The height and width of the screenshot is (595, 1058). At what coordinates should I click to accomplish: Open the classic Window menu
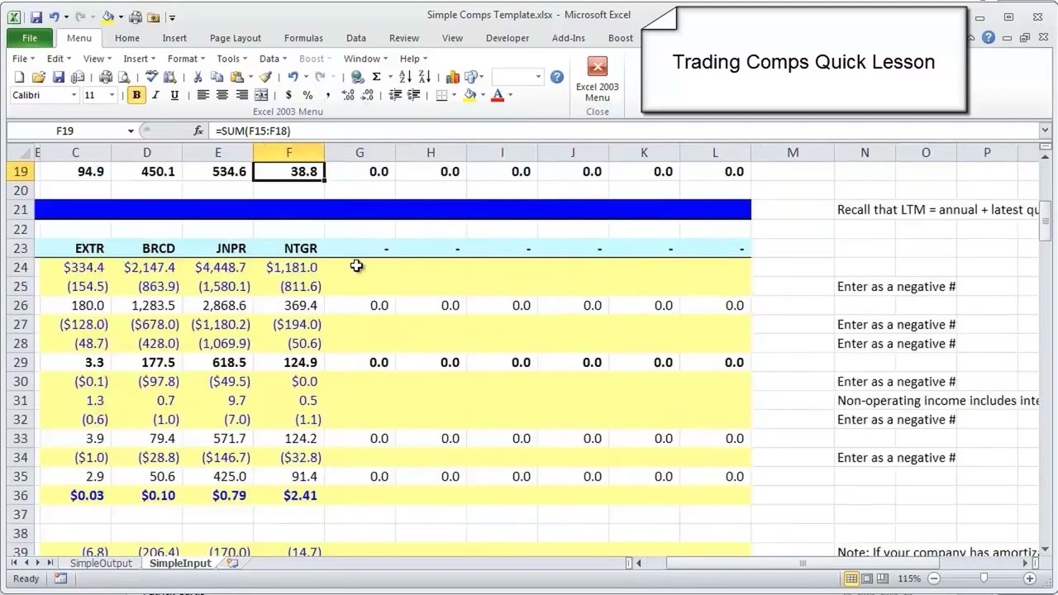(365, 59)
